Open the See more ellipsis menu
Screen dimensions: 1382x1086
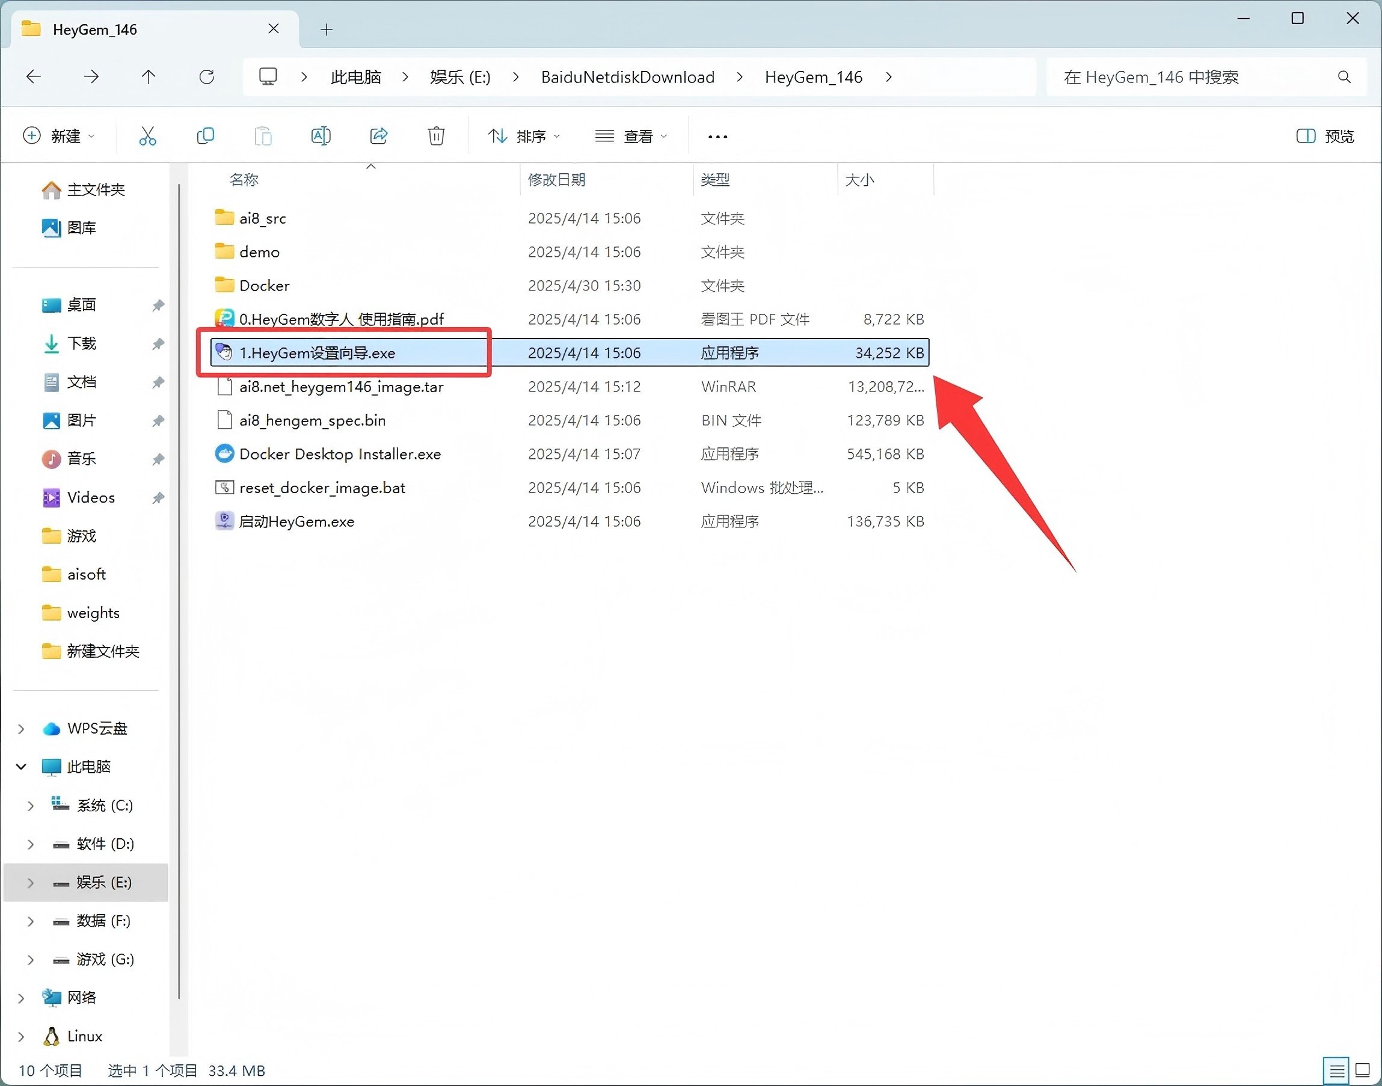point(717,136)
